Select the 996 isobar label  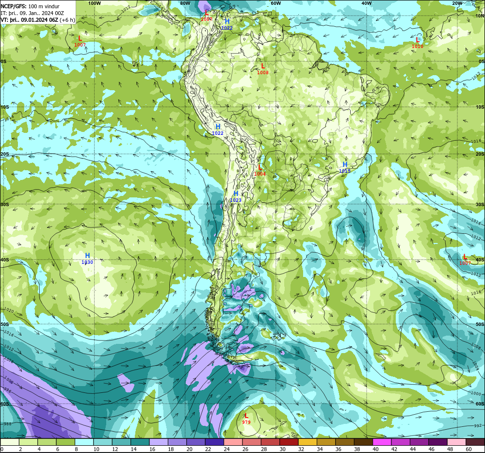7,391
